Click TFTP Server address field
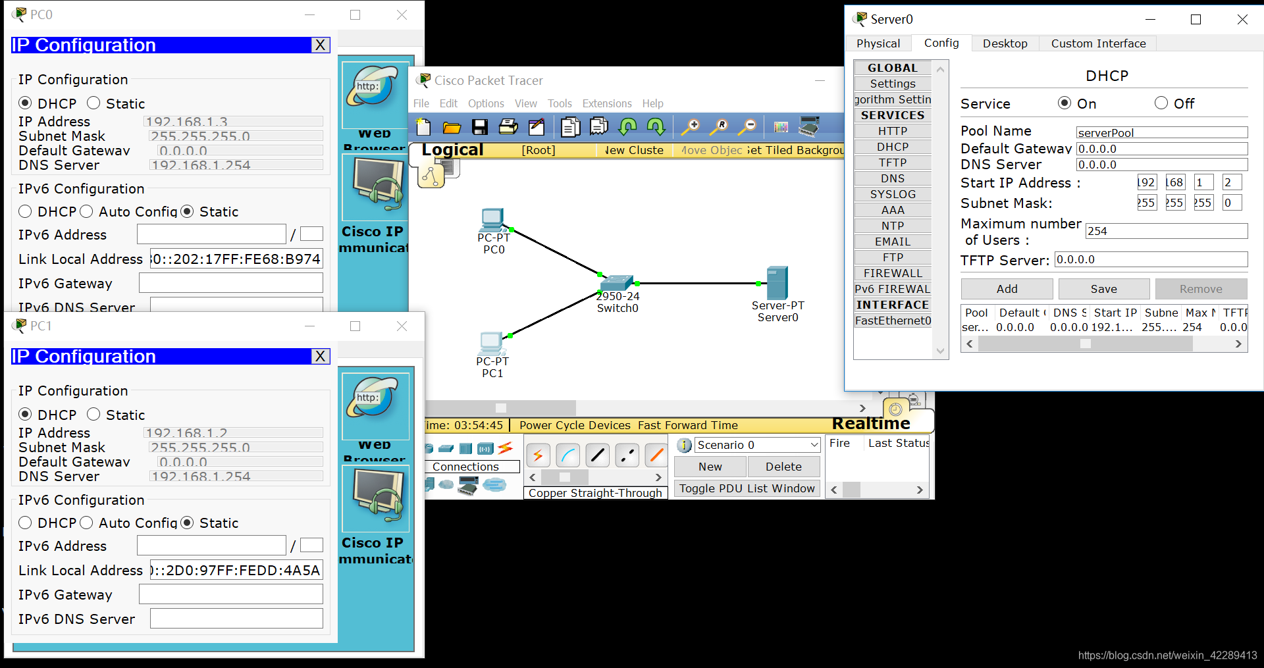The image size is (1264, 668). (1151, 259)
